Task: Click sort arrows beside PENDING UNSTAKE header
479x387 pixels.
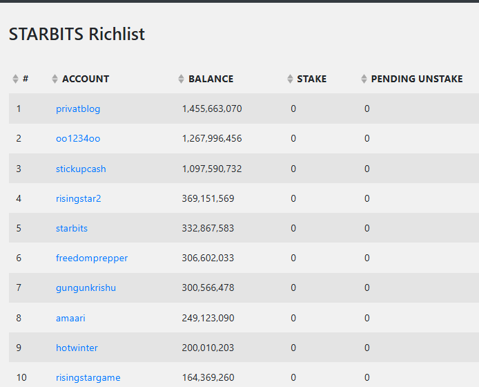Action: 364,79
